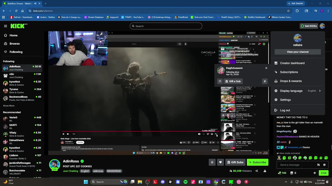
Task: Reload the page in Chrome
Action: pyautogui.click(x=16, y=11)
